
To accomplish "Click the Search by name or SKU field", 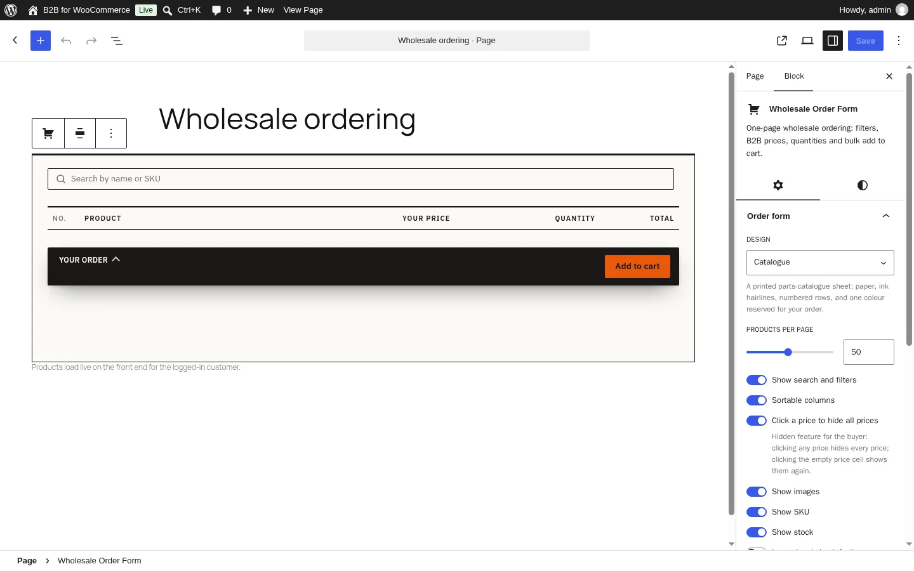I will point(361,179).
